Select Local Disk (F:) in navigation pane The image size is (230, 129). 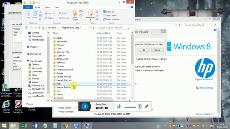36,93
